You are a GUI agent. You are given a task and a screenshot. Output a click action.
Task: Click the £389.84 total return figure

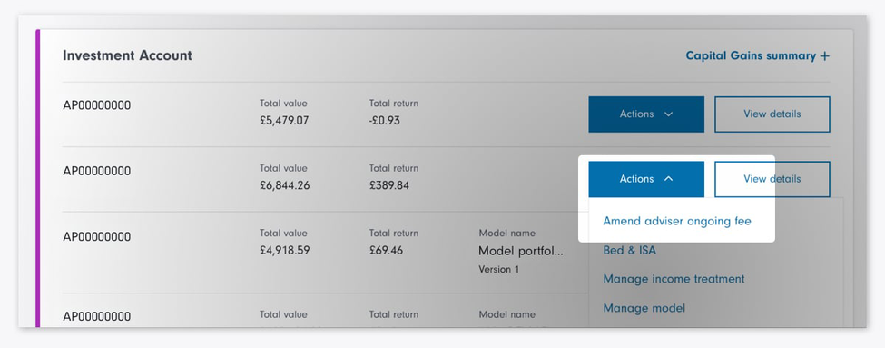388,185
